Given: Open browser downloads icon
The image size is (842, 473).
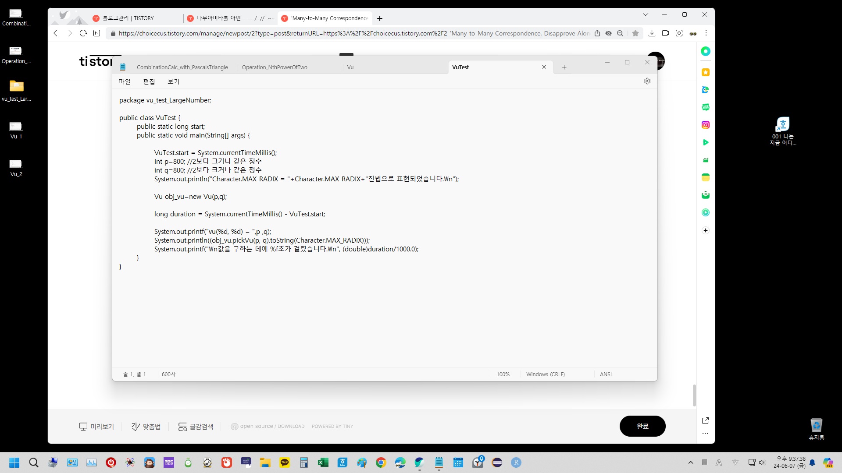Looking at the screenshot, I should click(x=652, y=33).
